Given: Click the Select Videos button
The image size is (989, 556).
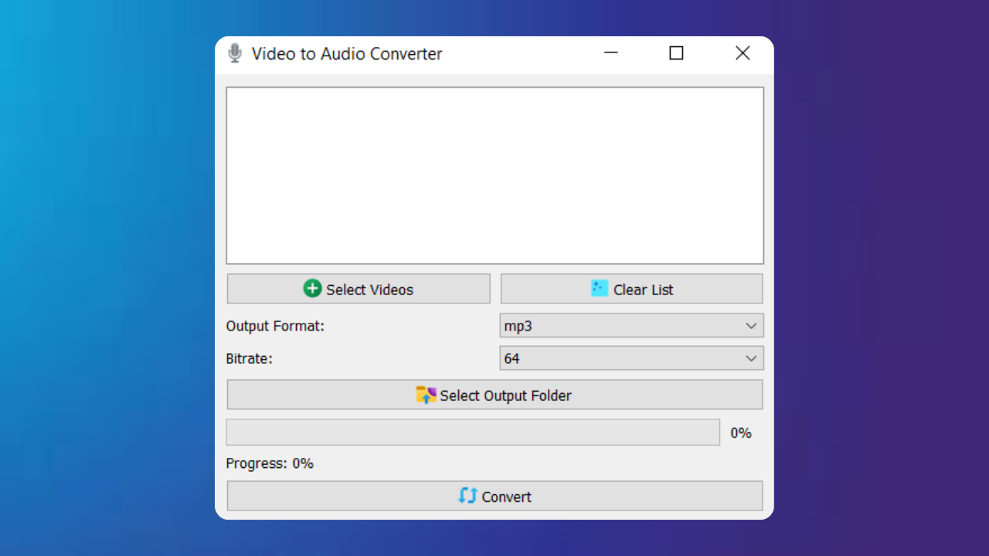Looking at the screenshot, I should point(359,289).
